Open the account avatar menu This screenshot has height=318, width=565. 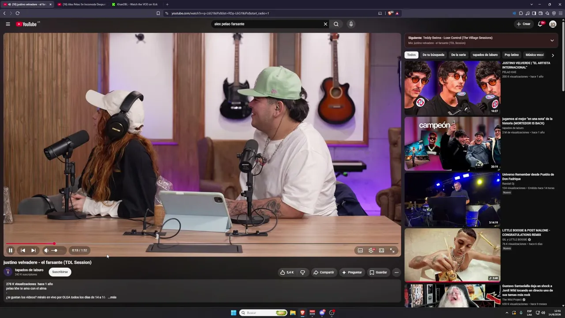[x=553, y=24]
